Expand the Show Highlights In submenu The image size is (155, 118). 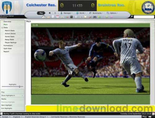coord(22,96)
